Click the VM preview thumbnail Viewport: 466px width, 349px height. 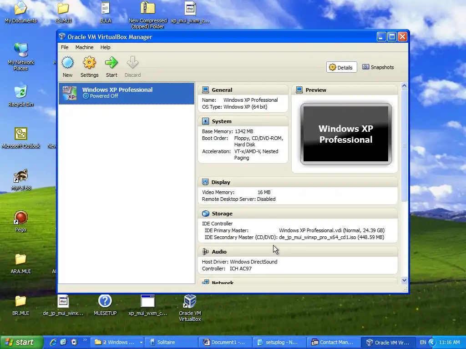[x=346, y=134]
